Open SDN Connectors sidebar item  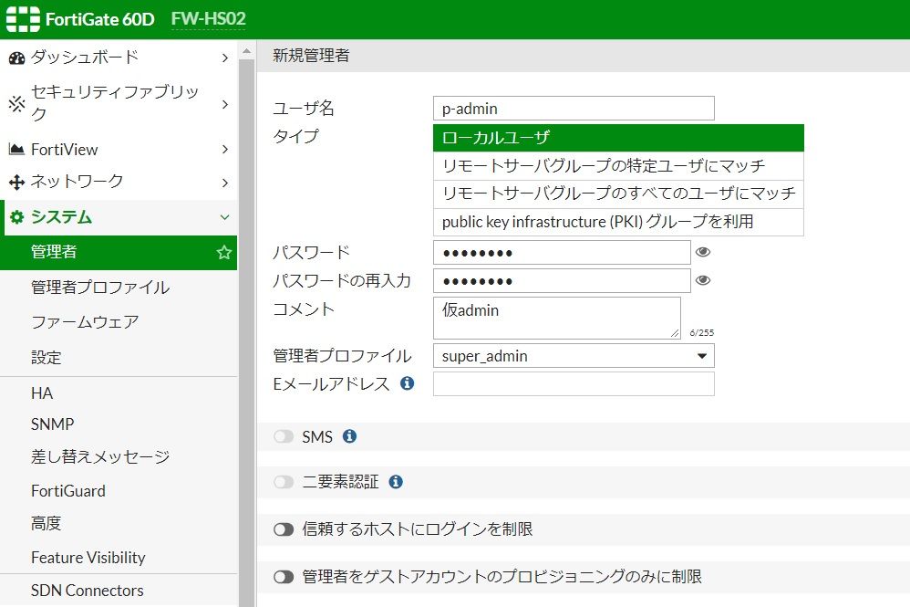pyautogui.click(x=119, y=591)
